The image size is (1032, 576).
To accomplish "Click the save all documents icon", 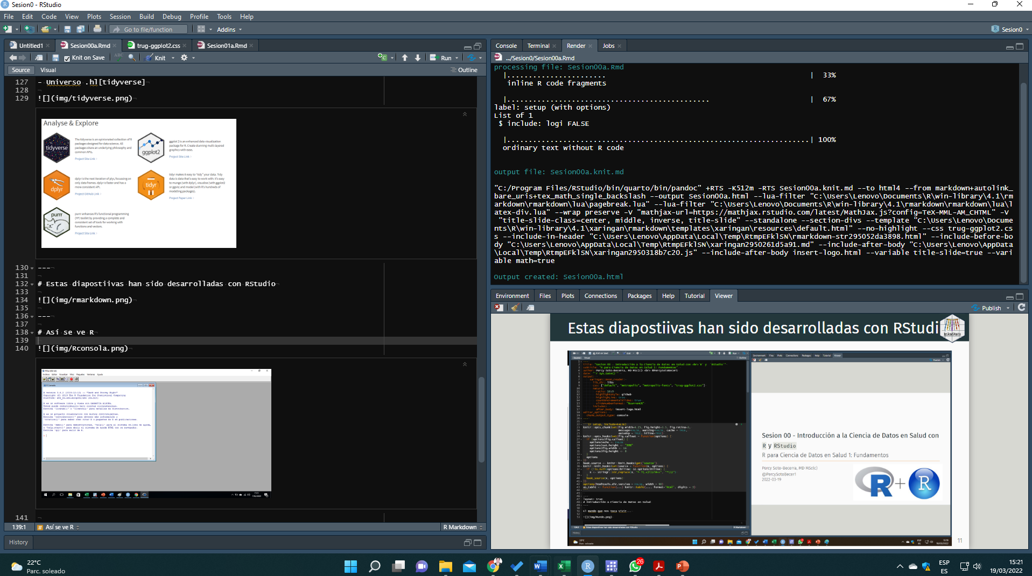I will (80, 29).
